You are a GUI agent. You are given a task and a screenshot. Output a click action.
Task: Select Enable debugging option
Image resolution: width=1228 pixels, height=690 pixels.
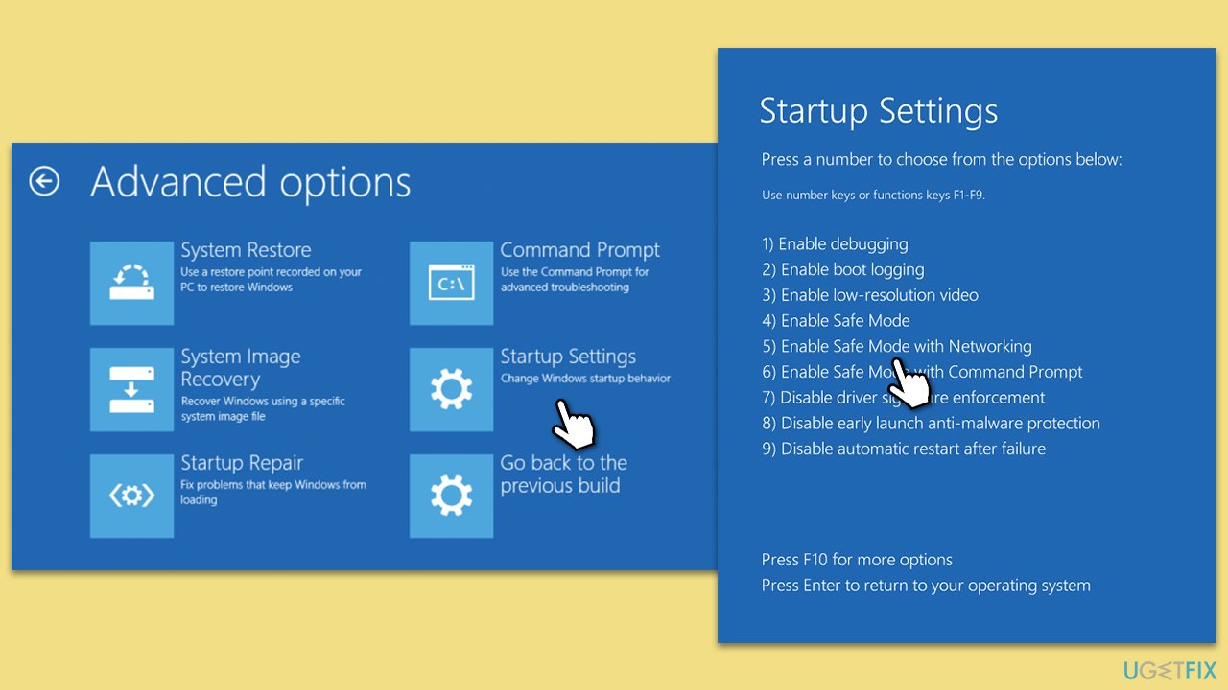coord(835,243)
